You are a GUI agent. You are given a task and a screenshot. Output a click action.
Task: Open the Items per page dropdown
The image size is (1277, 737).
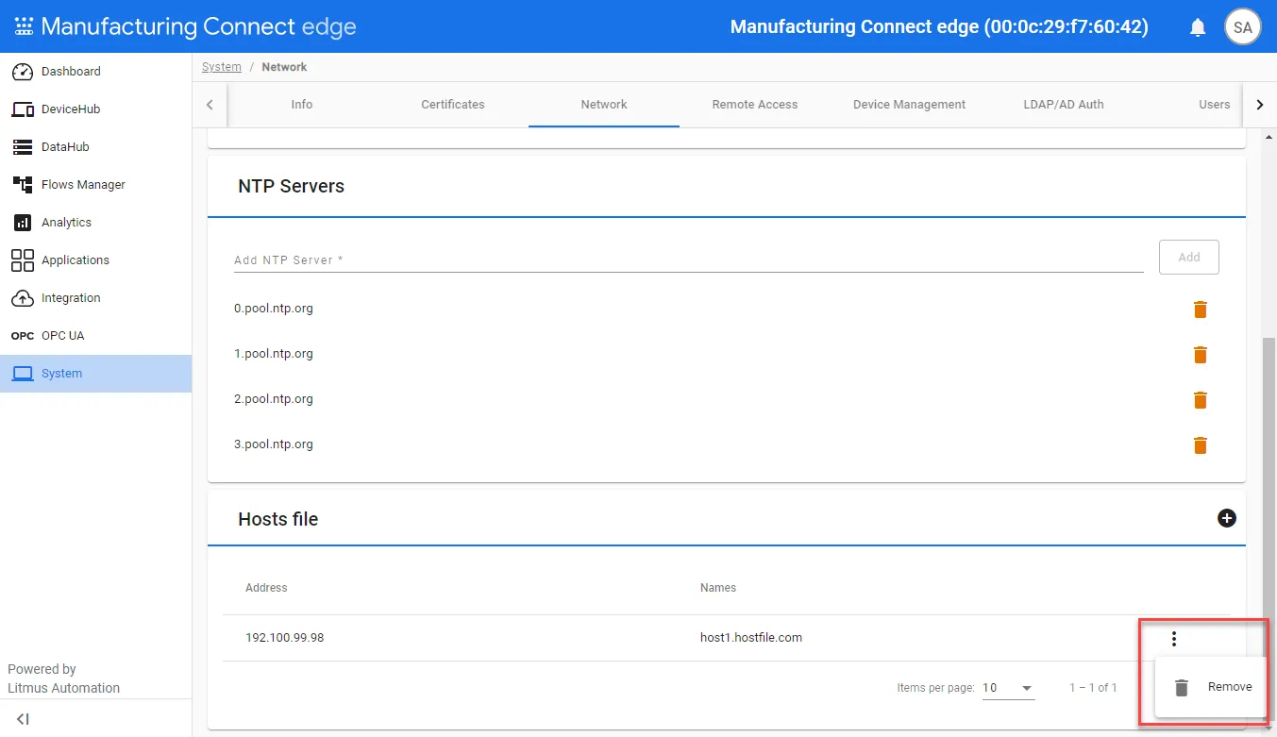pos(1008,688)
